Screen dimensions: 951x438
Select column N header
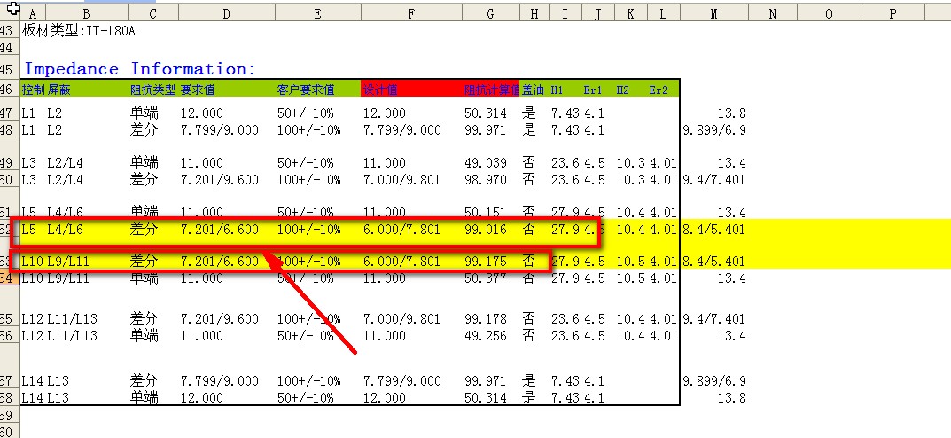(x=772, y=14)
